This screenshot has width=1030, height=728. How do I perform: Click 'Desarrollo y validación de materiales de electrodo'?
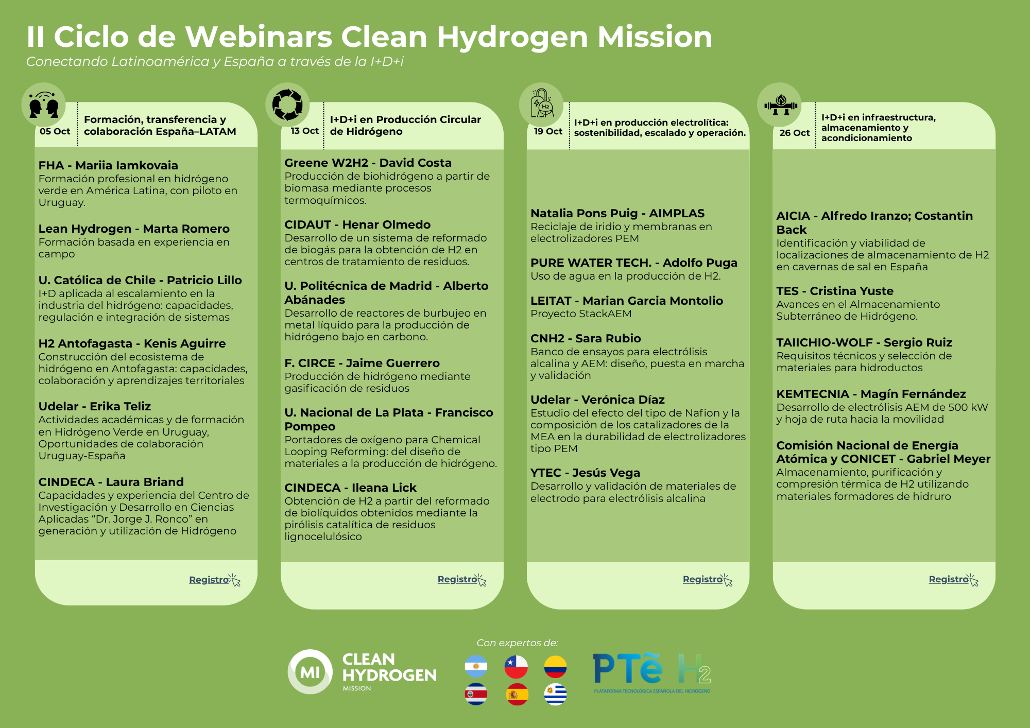tap(633, 492)
